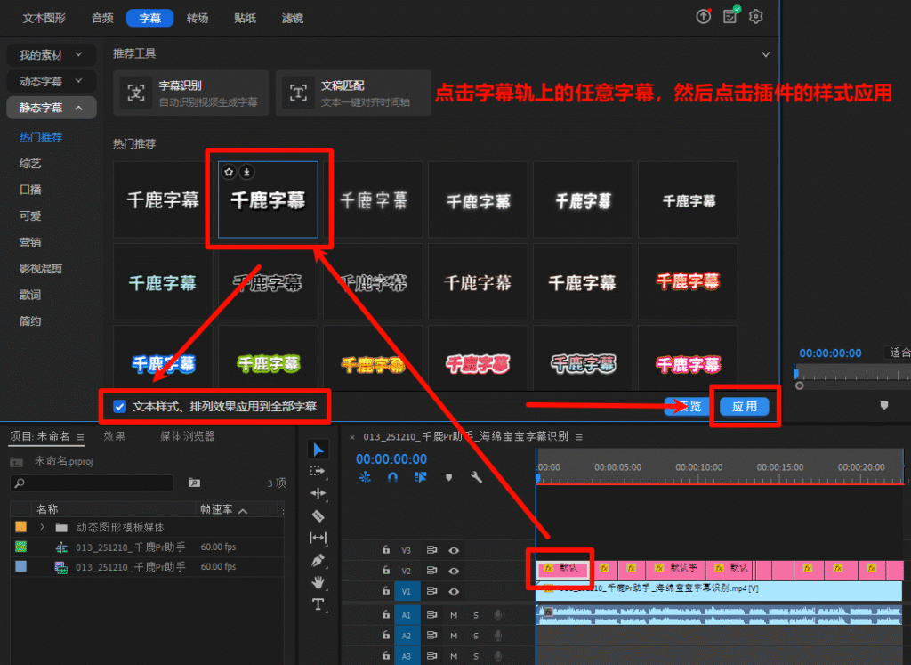Screen dimensions: 911x665
Task: Select the Hand tool for timeline panning
Action: point(319,580)
